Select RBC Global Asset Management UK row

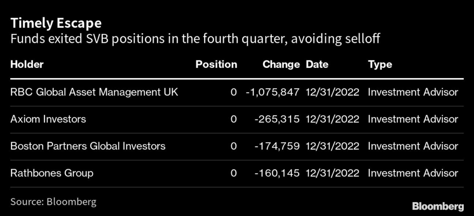[94, 92]
